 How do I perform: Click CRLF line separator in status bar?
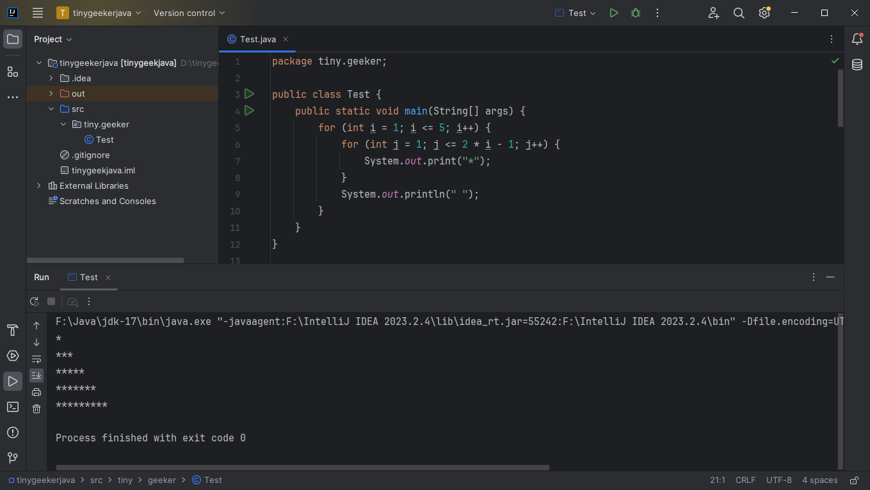746,480
